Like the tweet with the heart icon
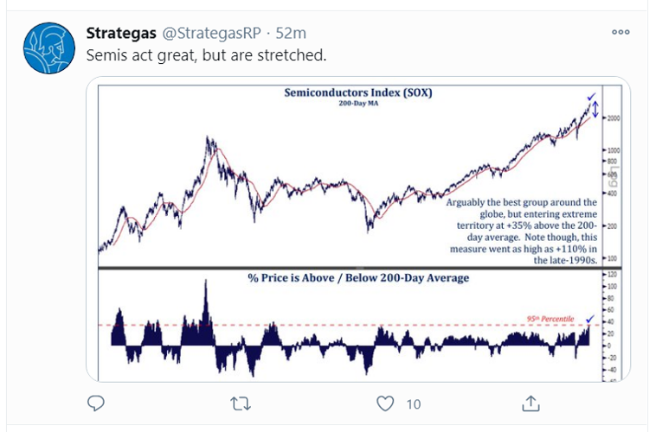656x432 pixels. pos(386,403)
